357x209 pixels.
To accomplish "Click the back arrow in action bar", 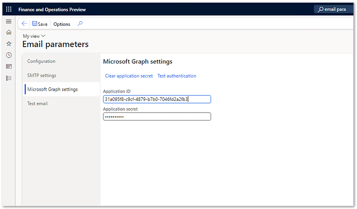I will (24, 24).
